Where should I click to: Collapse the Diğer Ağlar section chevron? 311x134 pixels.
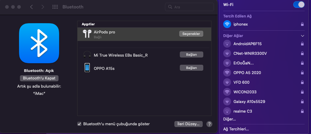[x=303, y=36]
